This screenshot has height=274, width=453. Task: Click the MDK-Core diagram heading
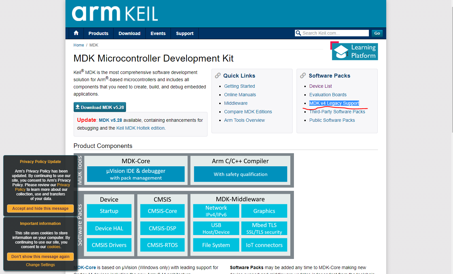coord(136,161)
